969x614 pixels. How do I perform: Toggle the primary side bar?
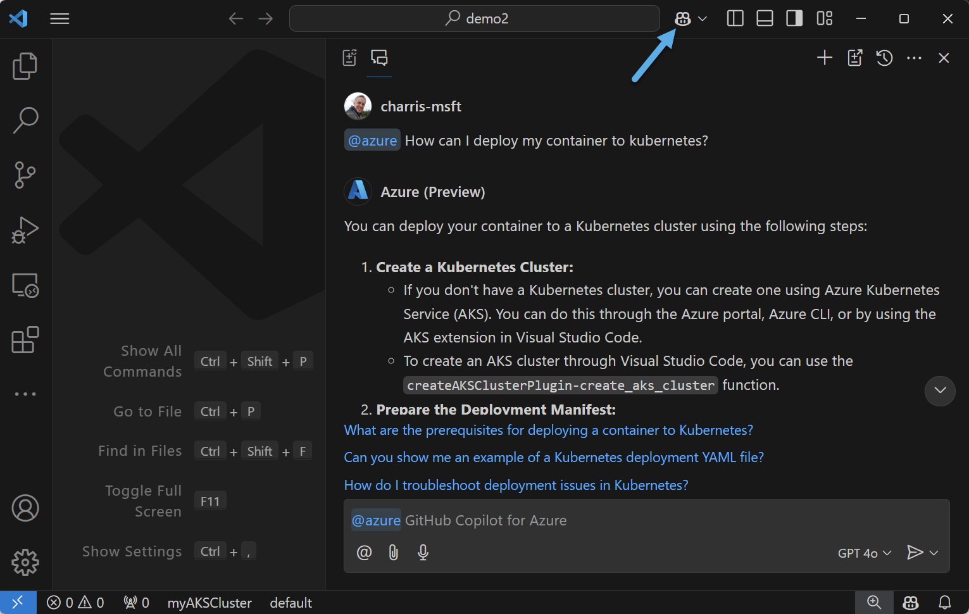pos(734,18)
